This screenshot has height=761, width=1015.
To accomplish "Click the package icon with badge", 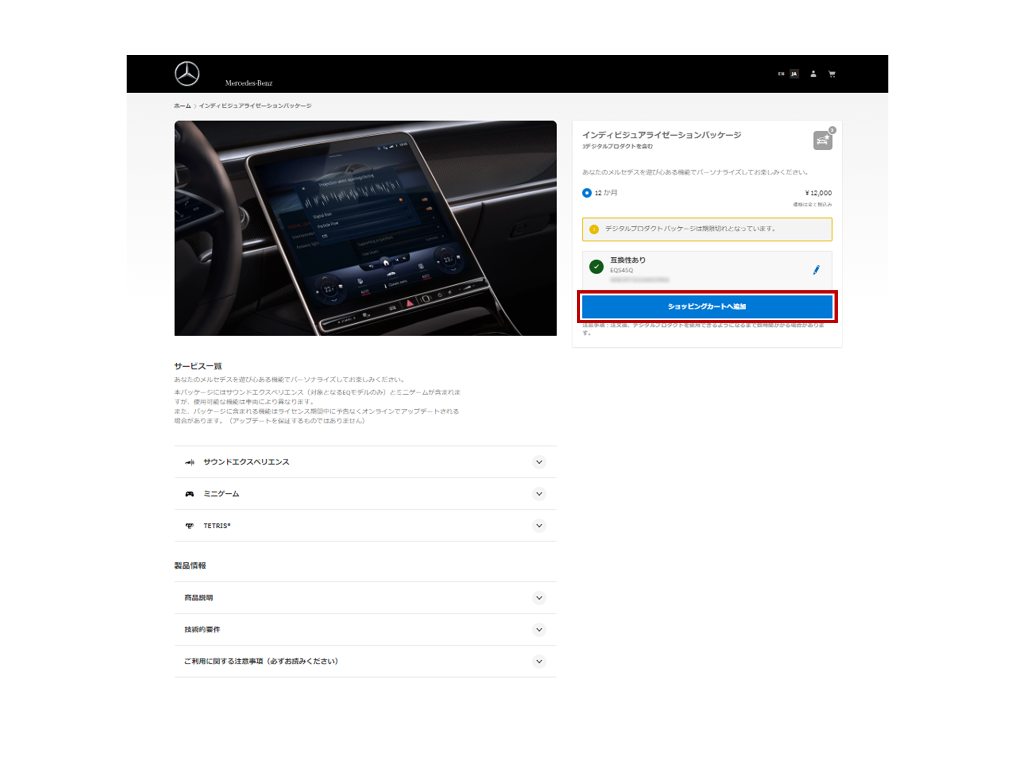I will point(823,140).
